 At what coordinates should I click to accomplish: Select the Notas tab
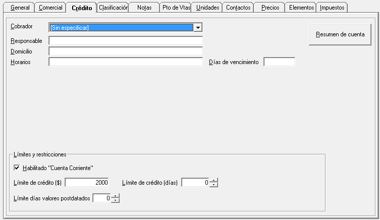pyautogui.click(x=144, y=8)
